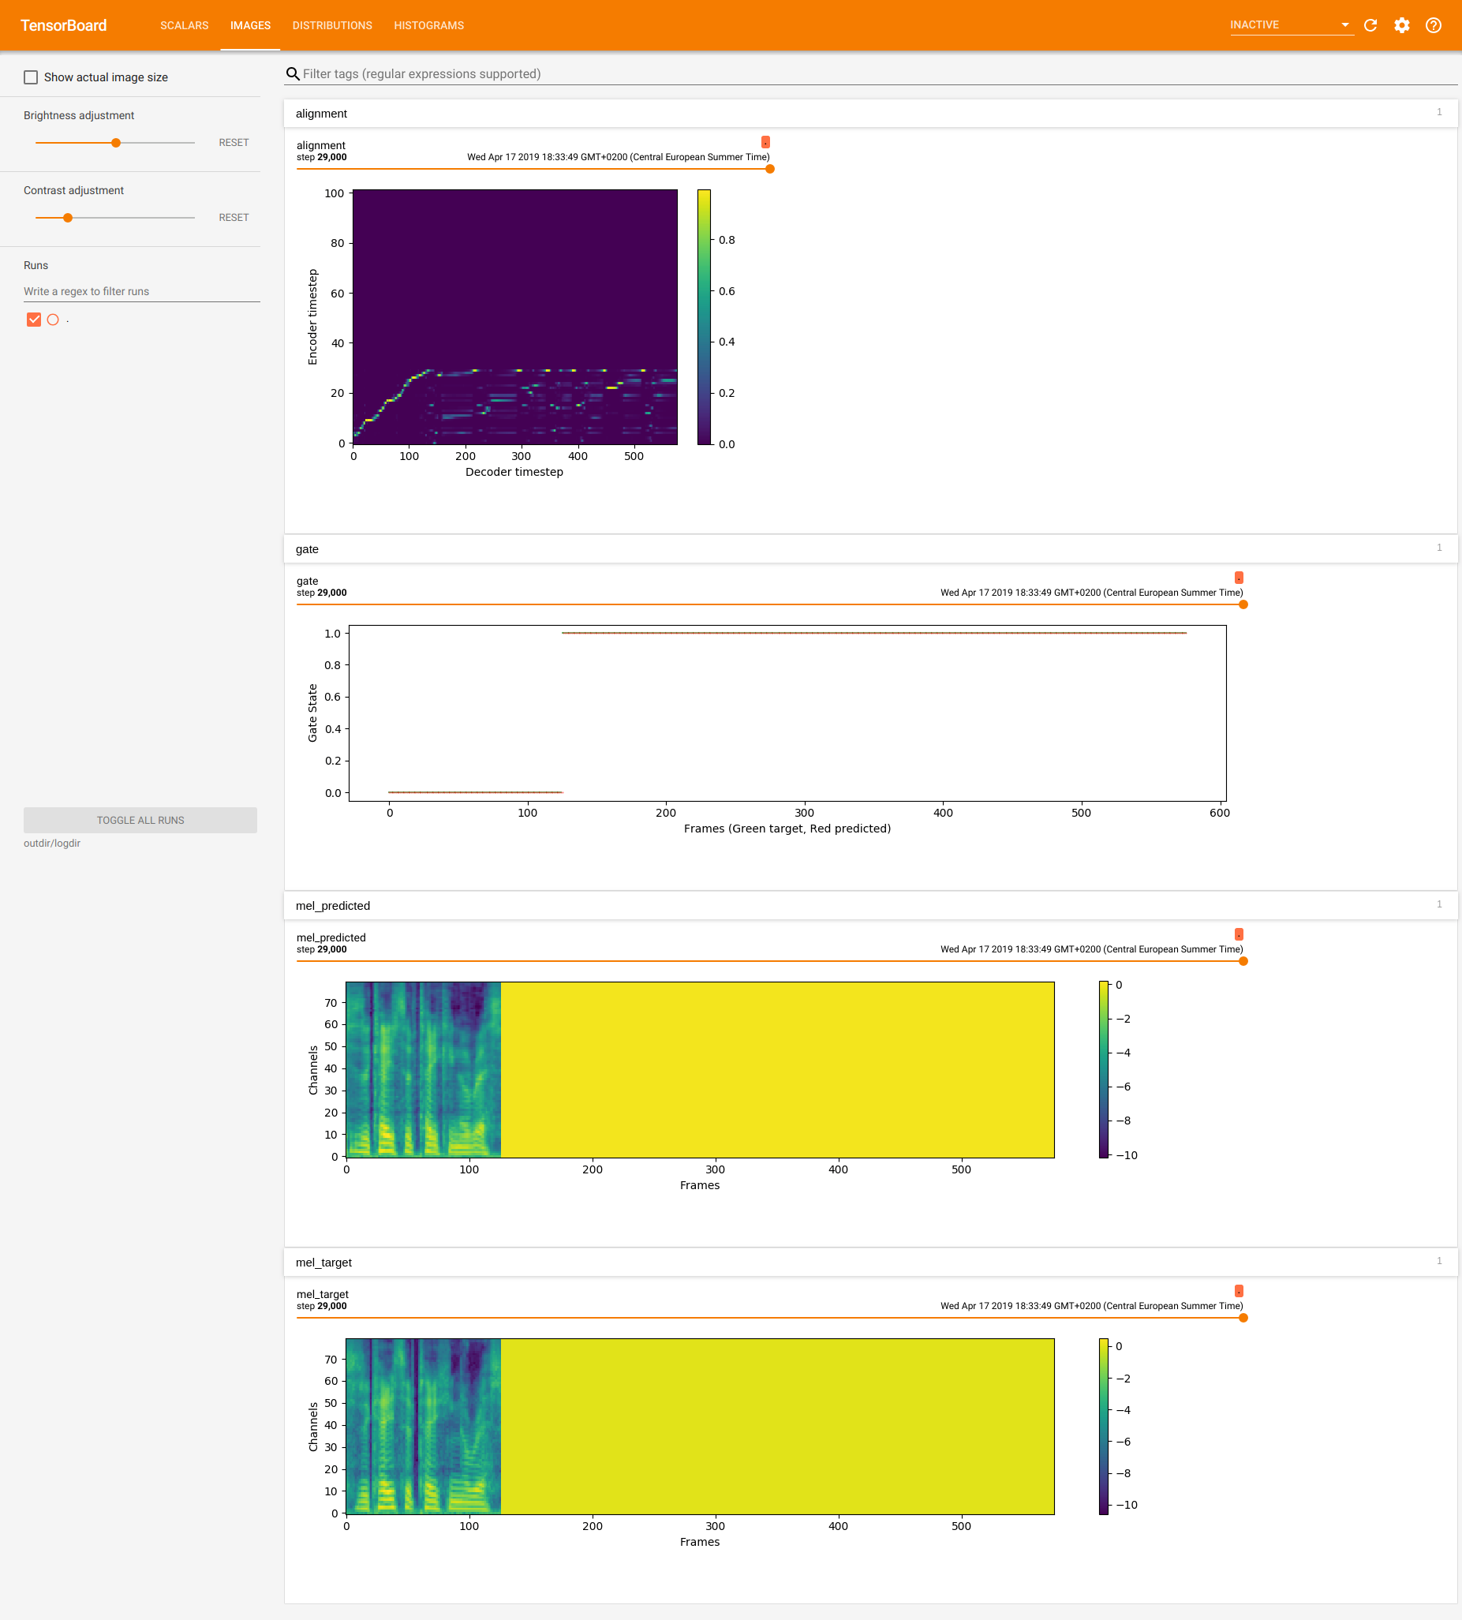Pin the mel_target image card
This screenshot has width=1462, height=1620.
point(1238,1291)
